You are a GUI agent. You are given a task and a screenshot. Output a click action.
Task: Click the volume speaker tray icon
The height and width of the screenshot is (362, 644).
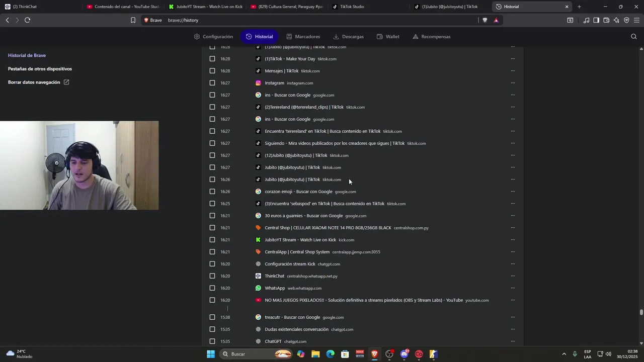click(x=609, y=354)
